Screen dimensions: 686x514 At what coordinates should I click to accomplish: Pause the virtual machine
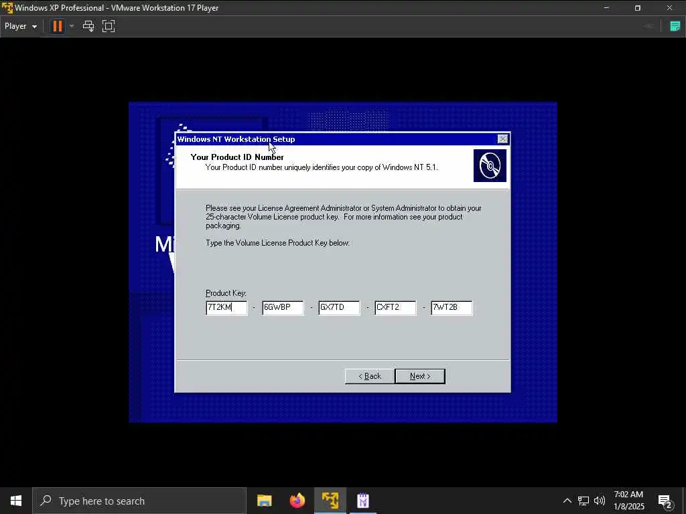click(58, 26)
